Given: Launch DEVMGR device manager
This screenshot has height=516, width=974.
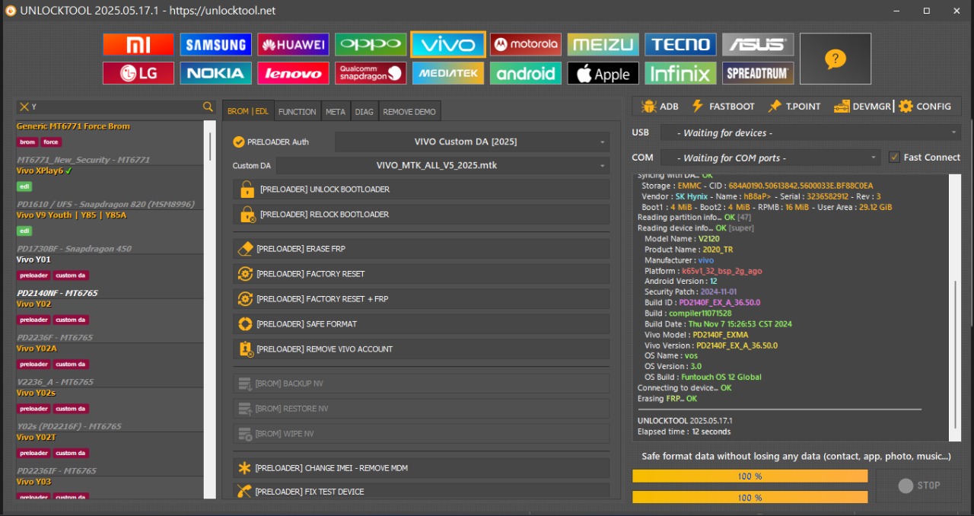Looking at the screenshot, I should click(862, 107).
